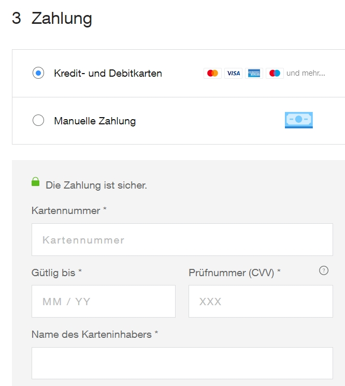Select the Manuelle Zahlung radio button
The height and width of the screenshot is (386, 345).
pos(38,120)
